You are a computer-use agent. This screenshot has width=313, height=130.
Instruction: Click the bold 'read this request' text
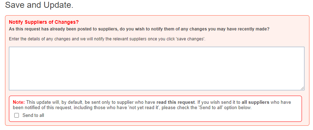(x=175, y=102)
